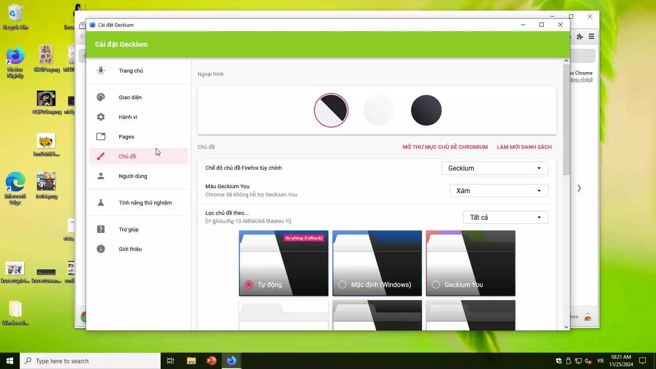Click the Dự phòng (Fallback) badge
Screen dimensions: 656x369
point(304,238)
